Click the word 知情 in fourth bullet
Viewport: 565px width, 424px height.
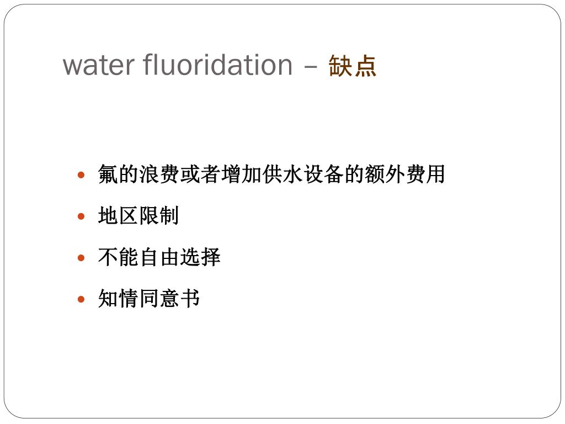coord(118,299)
